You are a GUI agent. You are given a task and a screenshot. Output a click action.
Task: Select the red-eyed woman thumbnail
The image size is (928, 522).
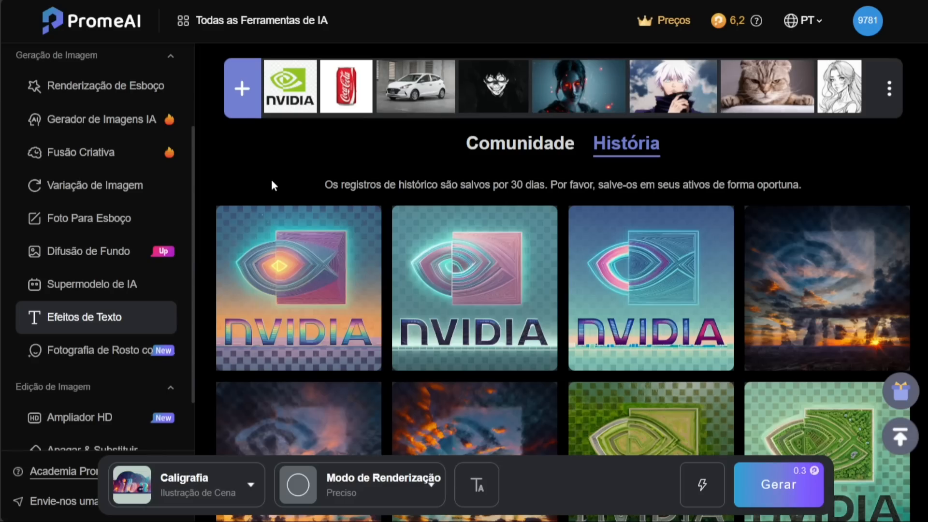[x=579, y=87]
